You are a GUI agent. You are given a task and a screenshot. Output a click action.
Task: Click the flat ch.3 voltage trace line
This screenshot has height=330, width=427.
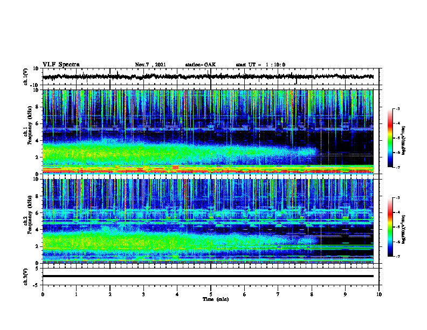coord(208,276)
